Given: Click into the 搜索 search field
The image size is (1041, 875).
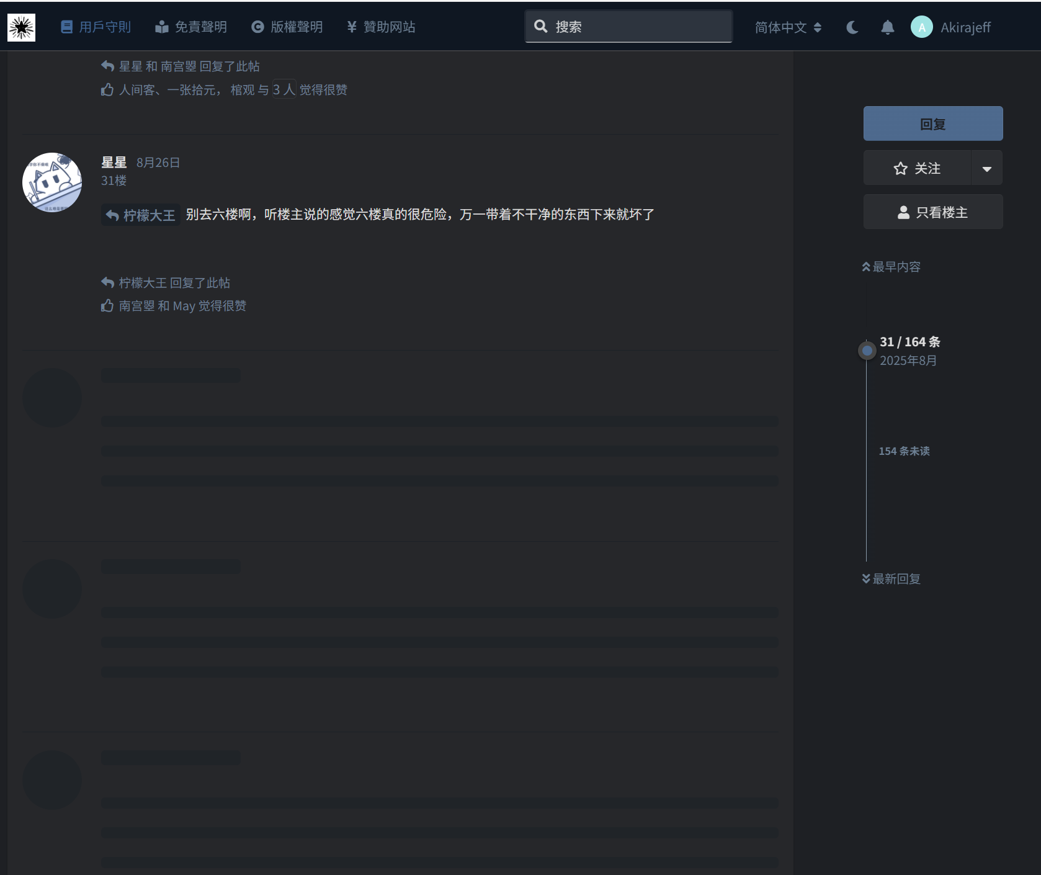Looking at the screenshot, I should pyautogui.click(x=639, y=27).
